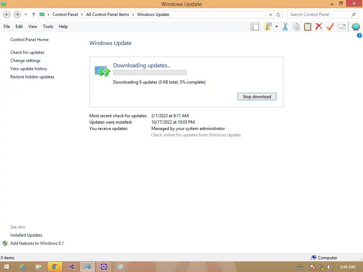Click the search magnifier icon
363x272 pixels.
pyautogui.click(x=353, y=15)
